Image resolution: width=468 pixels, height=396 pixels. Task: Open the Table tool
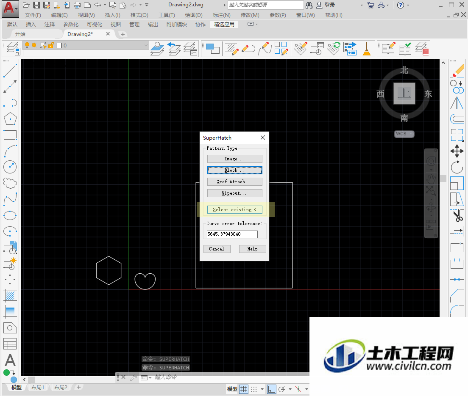tap(10, 344)
